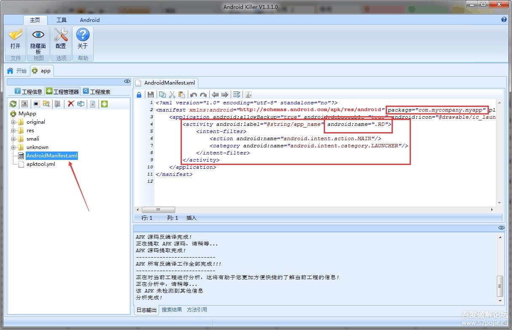Open the 搜索结果 tab in the bottom panel
512x330 pixels.
click(x=172, y=310)
